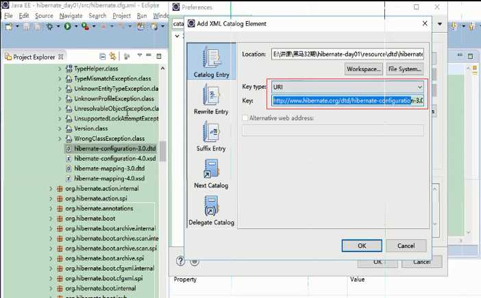The image size is (481, 298).
Task: Click the Save icon in Eclipse toolbar
Action: click(x=27, y=27)
